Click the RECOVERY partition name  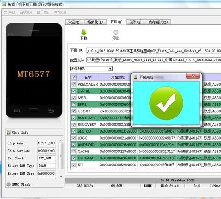tap(87, 124)
